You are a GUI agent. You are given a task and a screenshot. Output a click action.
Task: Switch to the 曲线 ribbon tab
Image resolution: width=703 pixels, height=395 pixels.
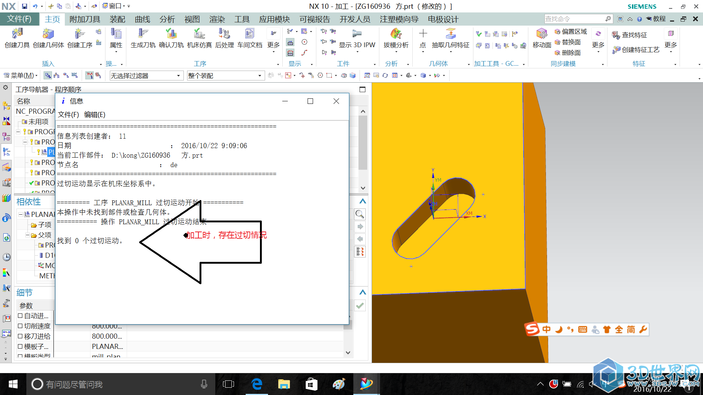(x=142, y=19)
